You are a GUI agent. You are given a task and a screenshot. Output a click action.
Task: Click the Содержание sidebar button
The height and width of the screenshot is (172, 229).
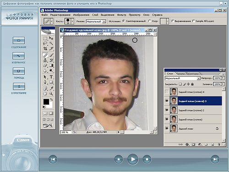(x=19, y=41)
